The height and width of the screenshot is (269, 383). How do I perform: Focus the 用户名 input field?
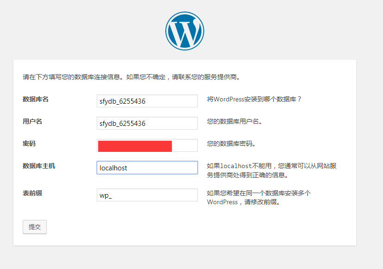point(147,123)
